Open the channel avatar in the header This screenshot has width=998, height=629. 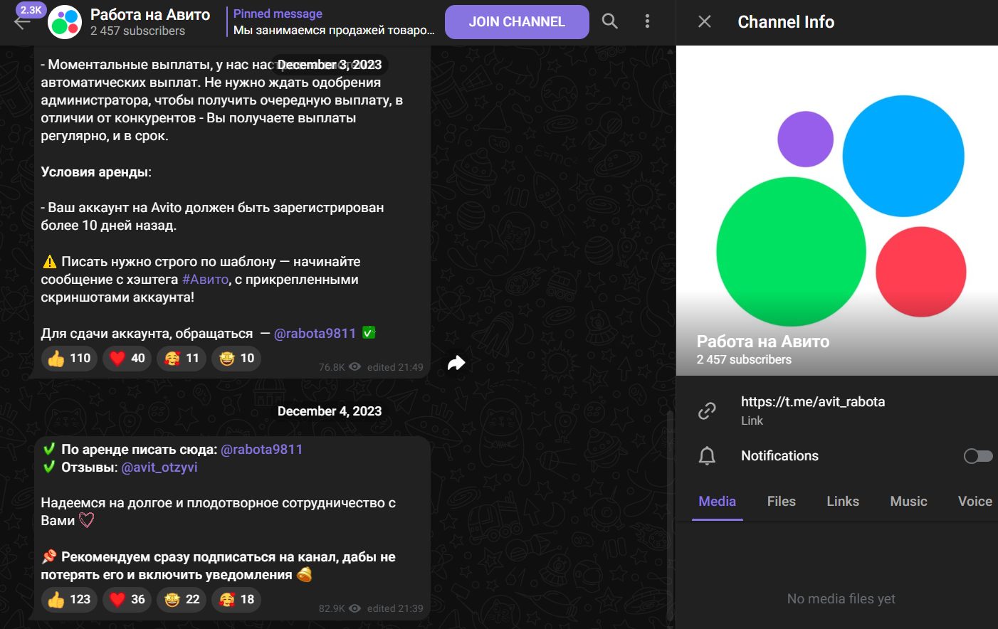pos(65,22)
